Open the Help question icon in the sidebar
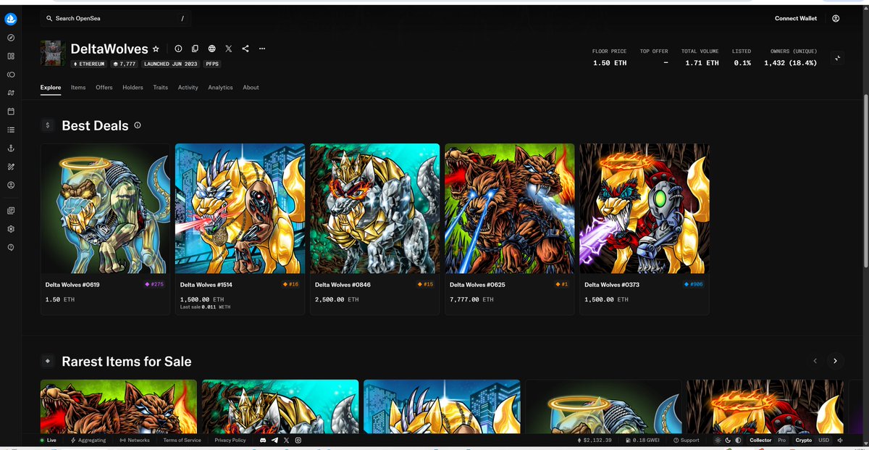 tap(11, 248)
